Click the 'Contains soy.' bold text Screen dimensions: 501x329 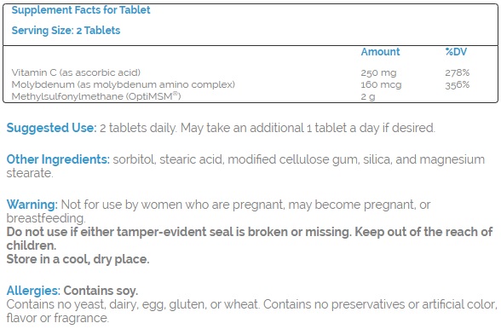click(101, 291)
